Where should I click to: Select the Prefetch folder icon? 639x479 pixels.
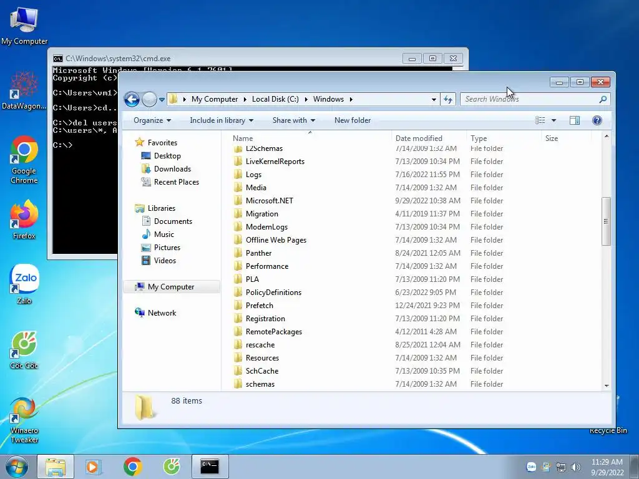[238, 306]
